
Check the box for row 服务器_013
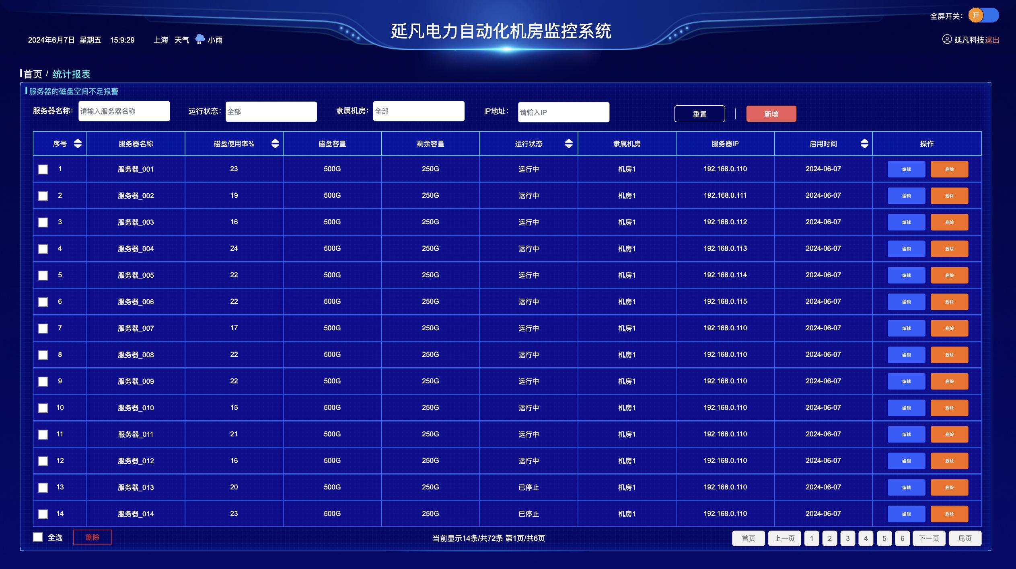[x=43, y=487]
